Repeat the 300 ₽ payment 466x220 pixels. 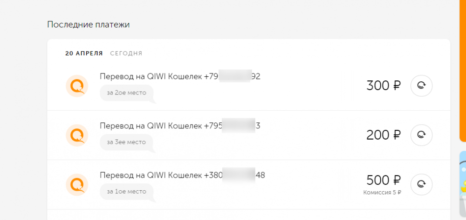click(x=421, y=86)
